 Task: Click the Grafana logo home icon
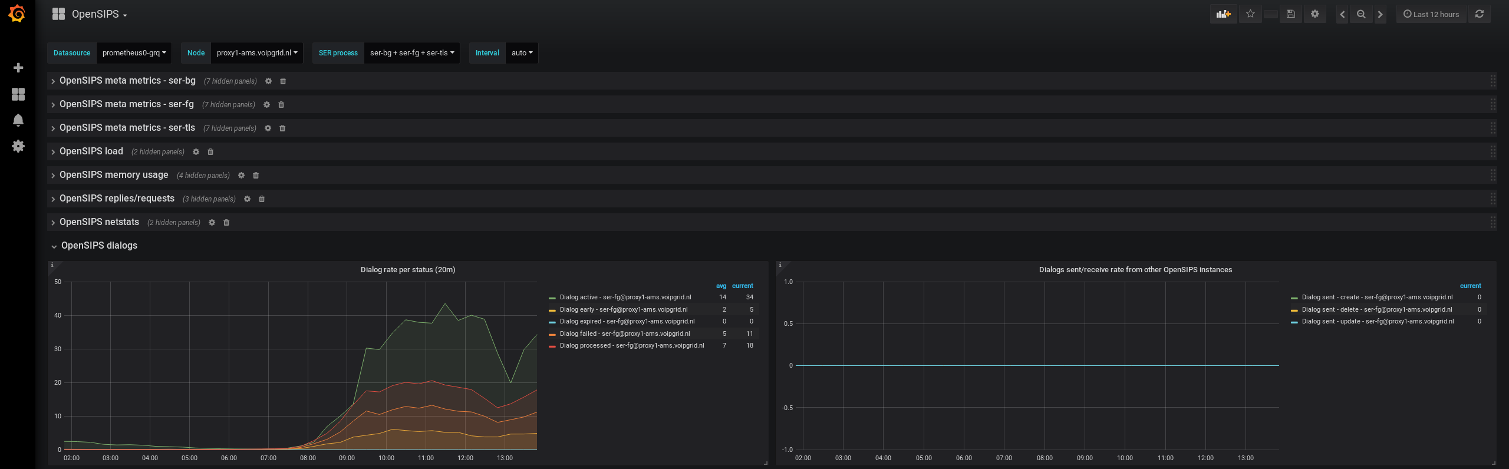click(17, 14)
